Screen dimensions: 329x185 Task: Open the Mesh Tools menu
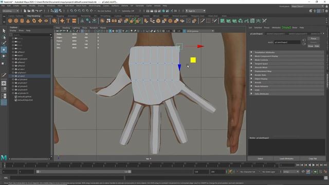pos(81,6)
